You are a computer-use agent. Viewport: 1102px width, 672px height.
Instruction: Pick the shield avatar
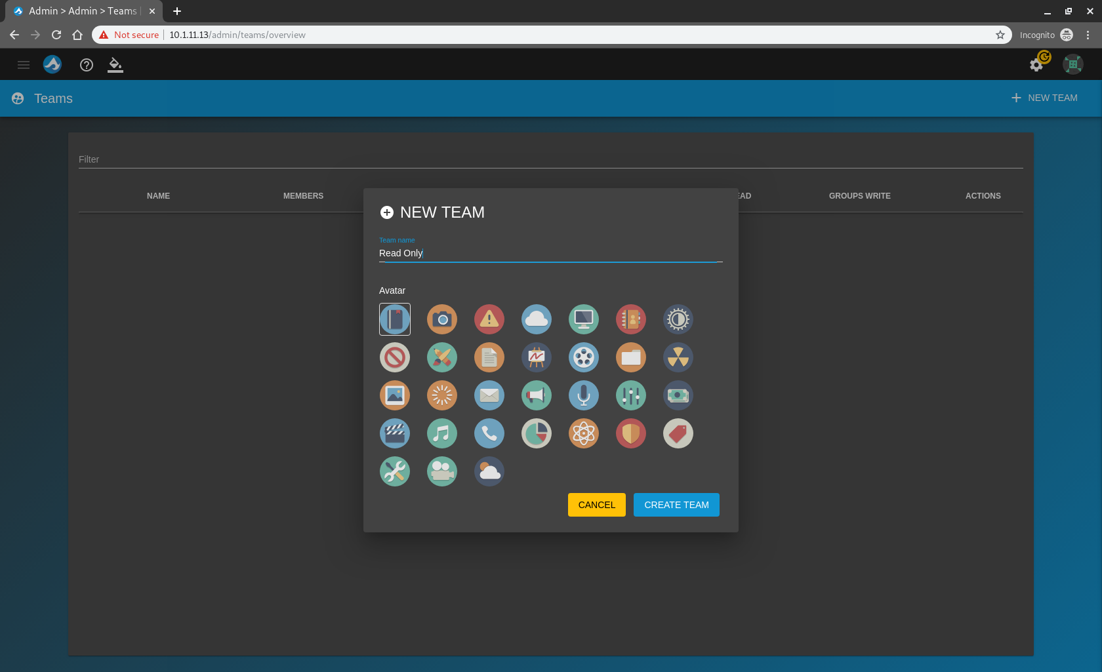click(x=631, y=433)
